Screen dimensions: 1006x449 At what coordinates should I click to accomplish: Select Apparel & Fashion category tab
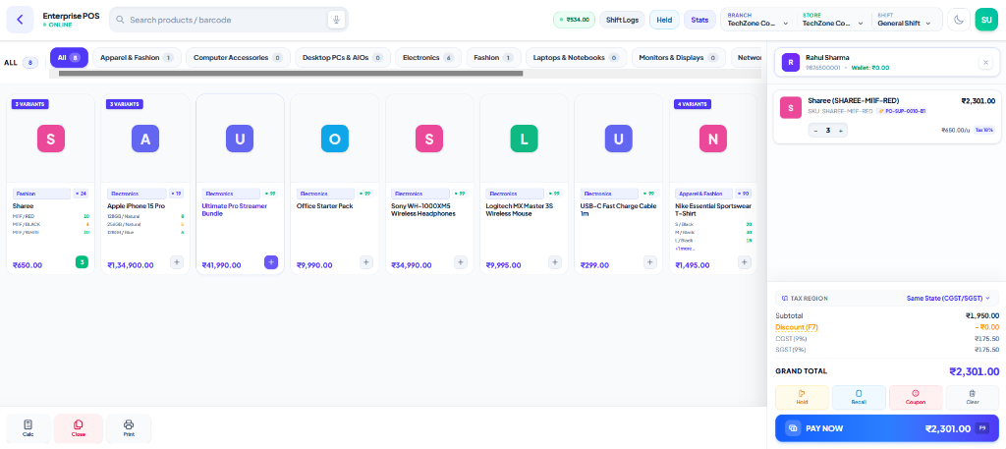pos(137,57)
